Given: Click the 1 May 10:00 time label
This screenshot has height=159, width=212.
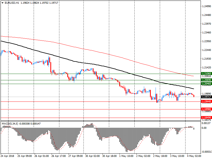Looking at the screenshot, I should (126, 156).
